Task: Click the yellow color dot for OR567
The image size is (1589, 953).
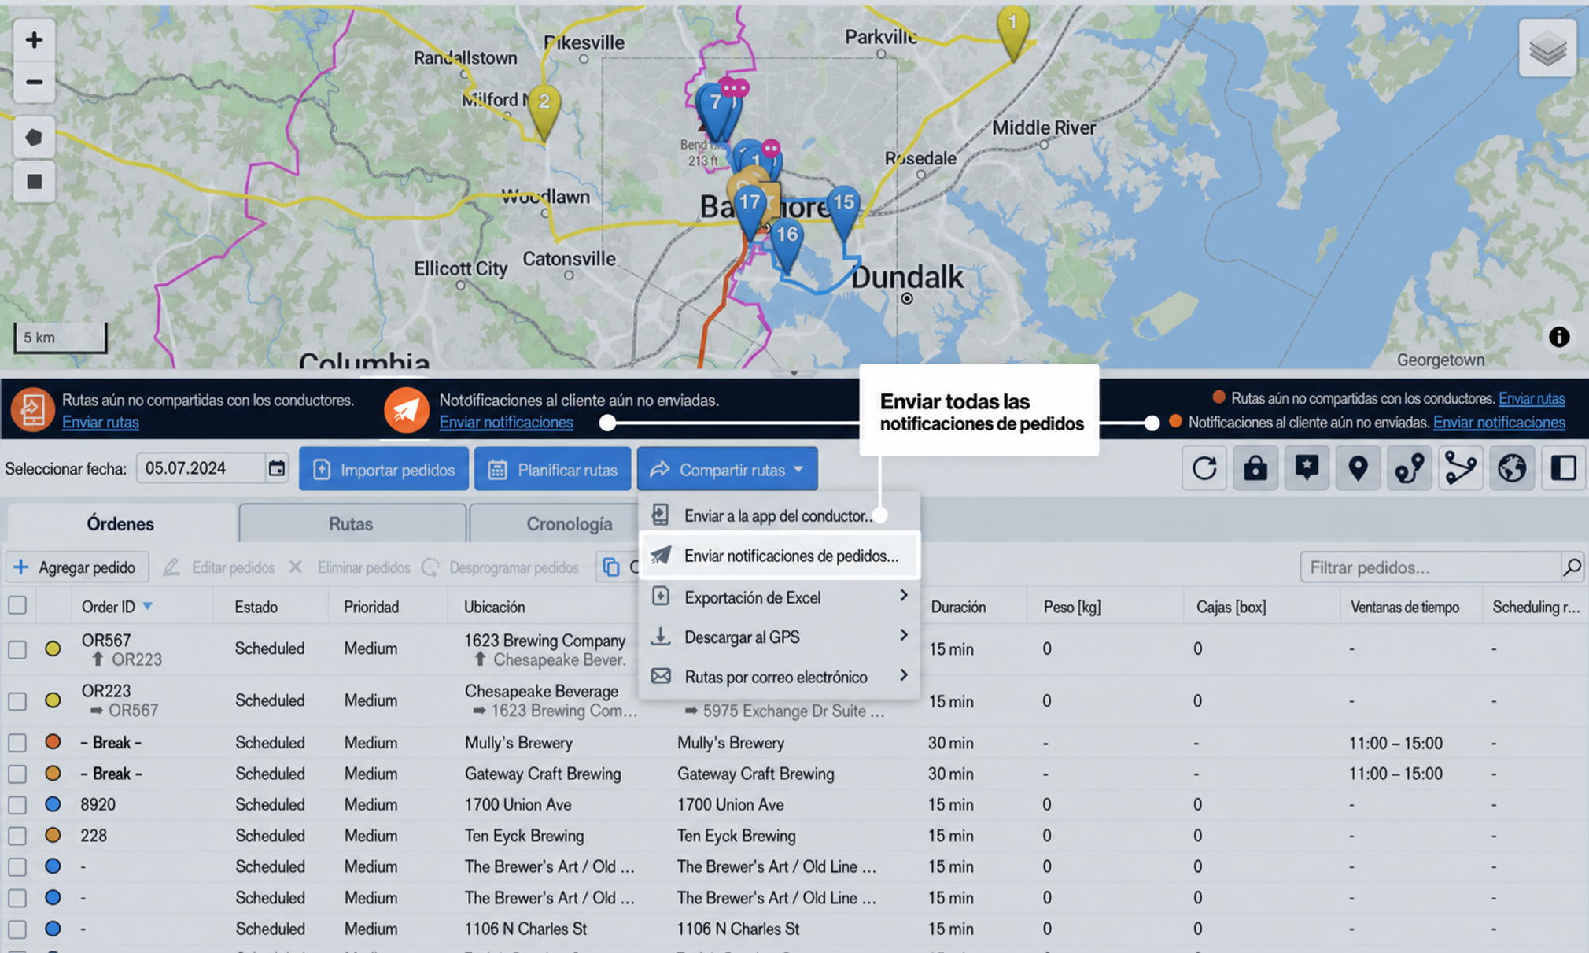Action: [53, 648]
